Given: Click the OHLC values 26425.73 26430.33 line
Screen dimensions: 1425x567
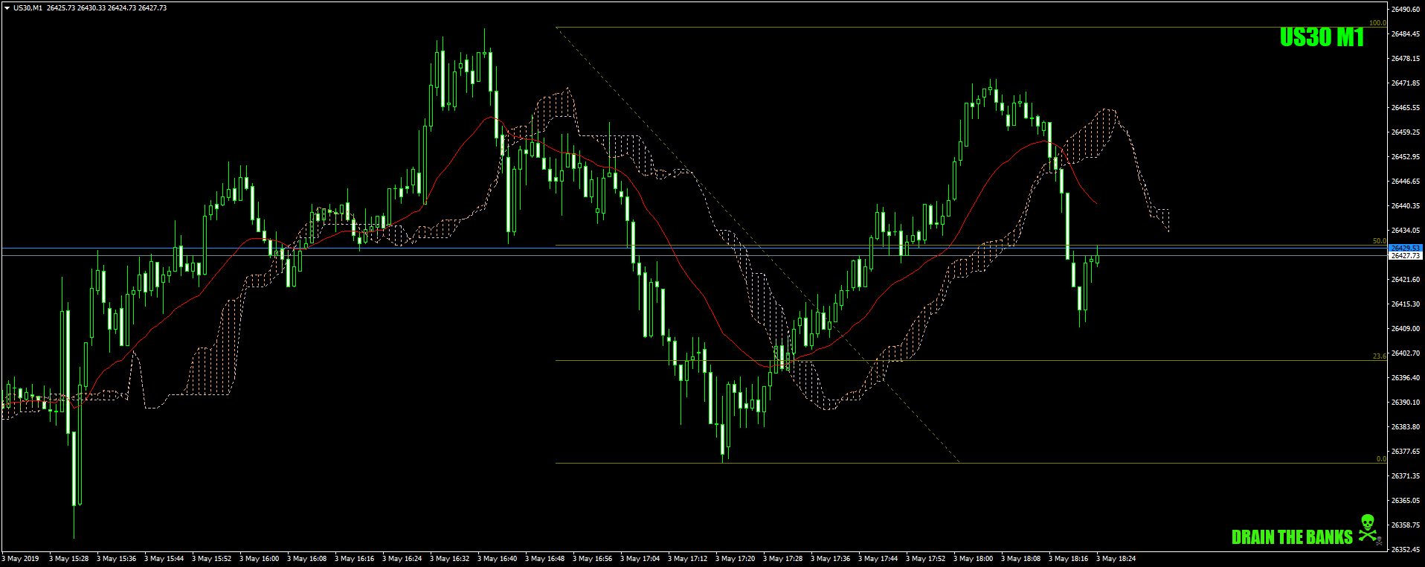Looking at the screenshot, I should 107,8.
